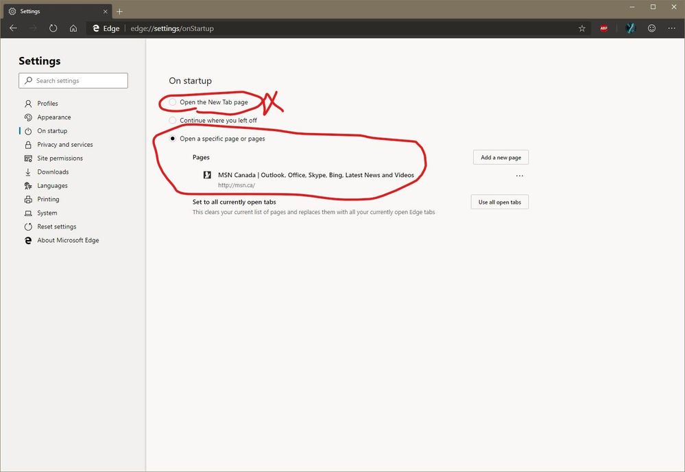
Task: Click Use all open tabs button
Action: point(500,202)
